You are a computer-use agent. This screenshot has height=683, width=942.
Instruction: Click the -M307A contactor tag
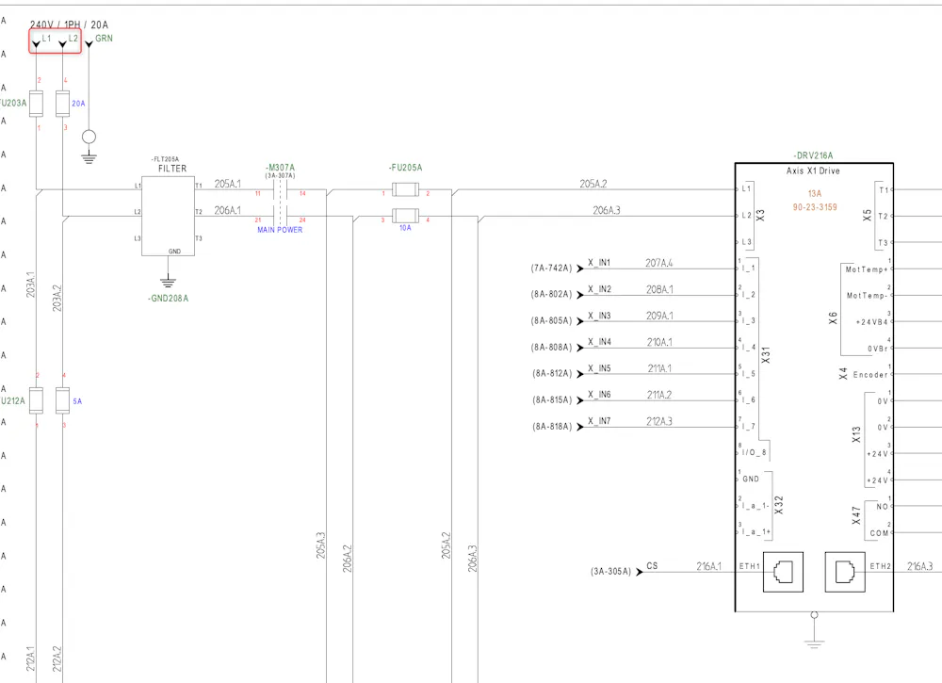(280, 168)
